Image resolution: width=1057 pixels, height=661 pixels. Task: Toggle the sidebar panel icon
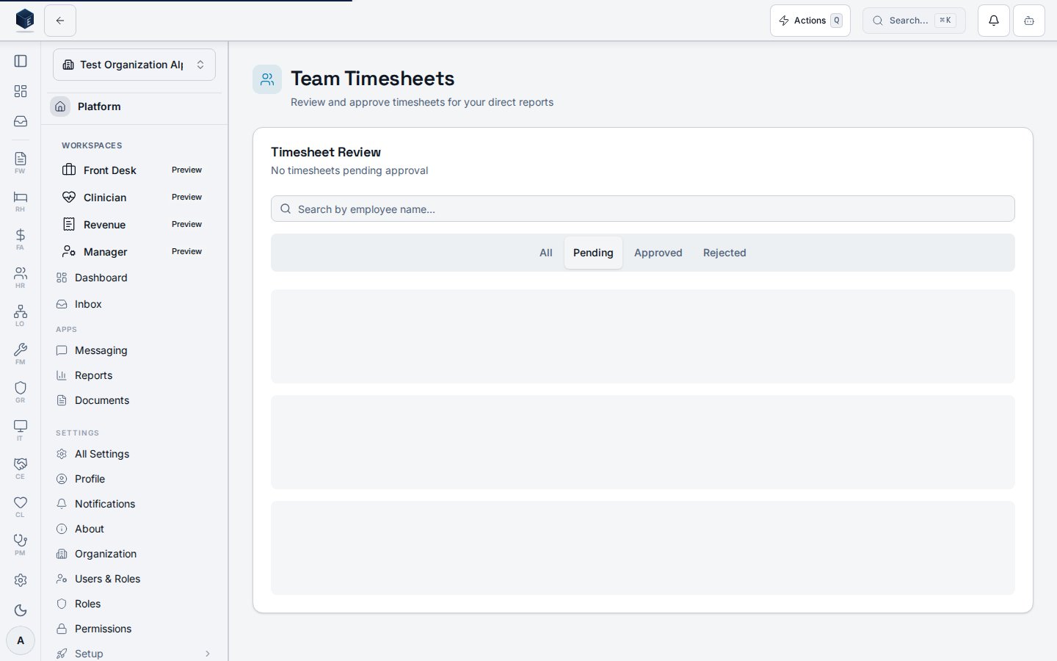(x=21, y=61)
